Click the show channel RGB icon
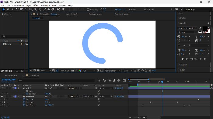Viewport: 213px width, 119px height. [x=80, y=71]
